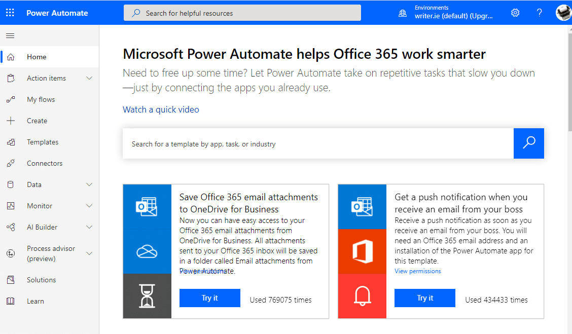Click the red notification bell icon
This screenshot has width=572, height=334.
point(362,296)
